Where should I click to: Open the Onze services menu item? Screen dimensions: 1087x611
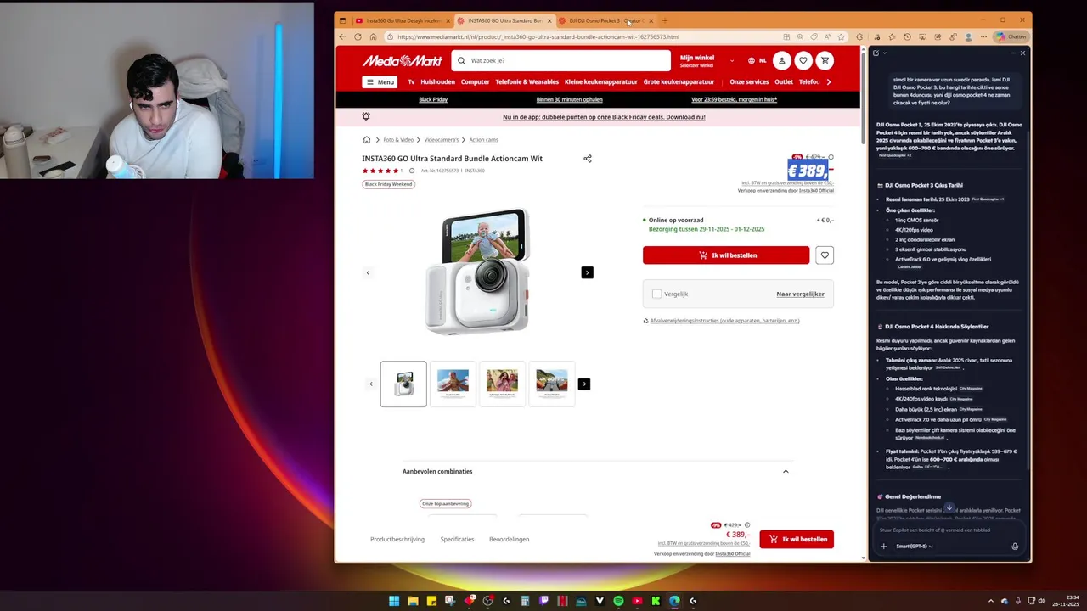pos(749,82)
